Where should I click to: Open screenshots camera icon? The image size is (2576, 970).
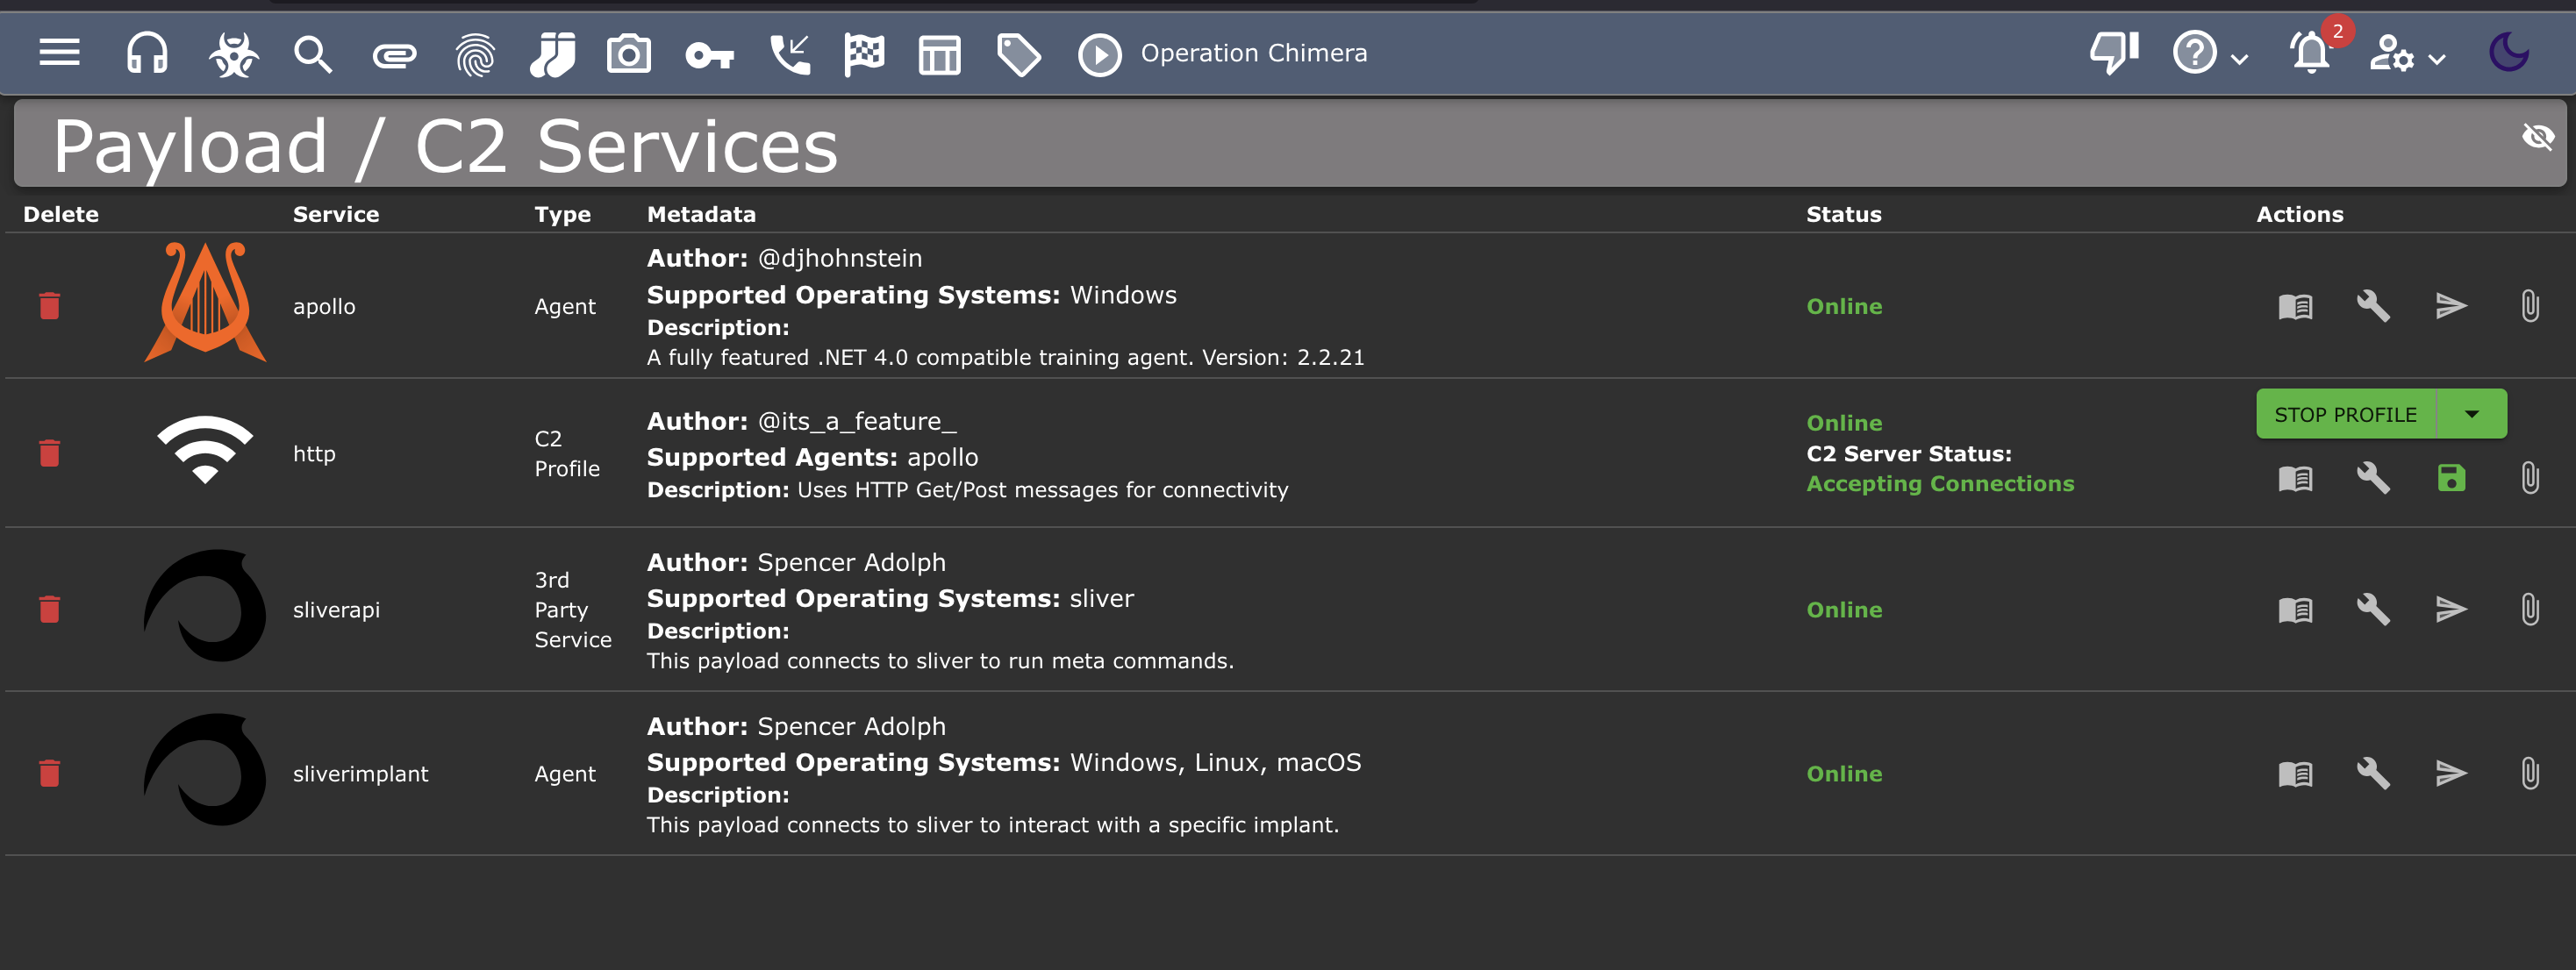coord(629,53)
